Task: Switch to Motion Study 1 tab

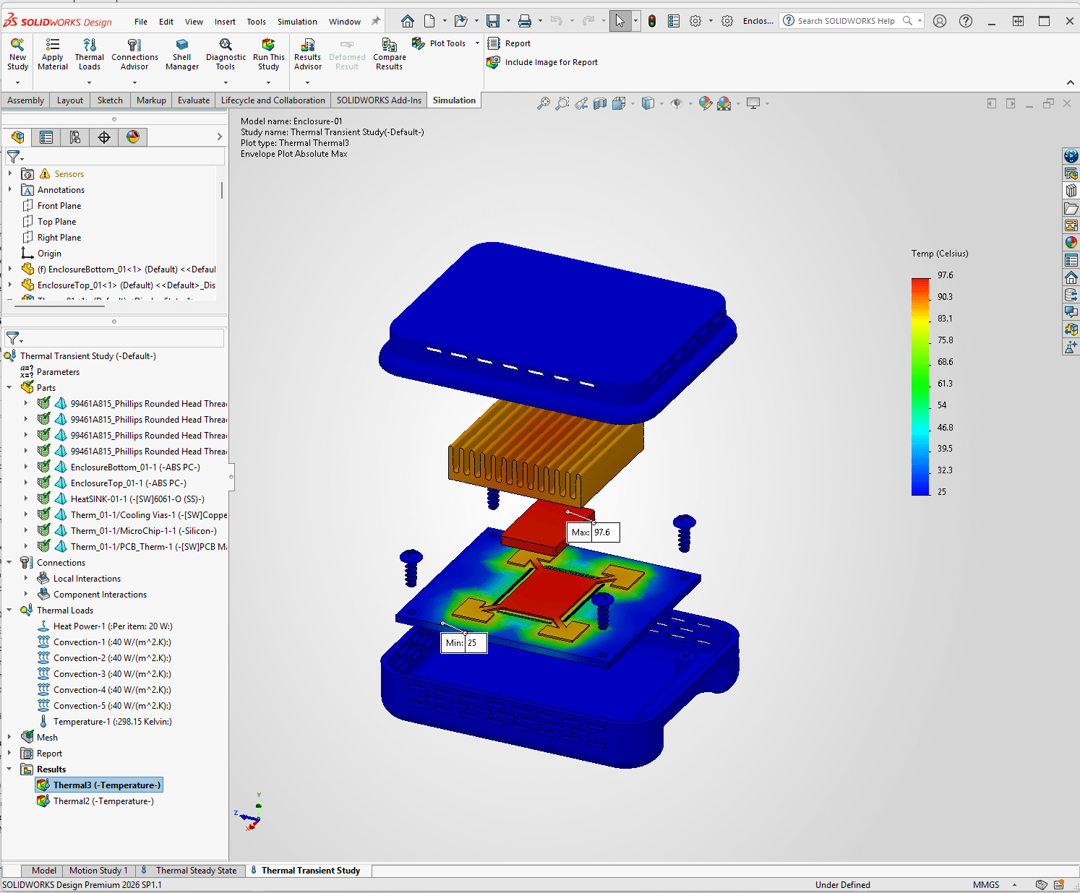Action: point(98,871)
